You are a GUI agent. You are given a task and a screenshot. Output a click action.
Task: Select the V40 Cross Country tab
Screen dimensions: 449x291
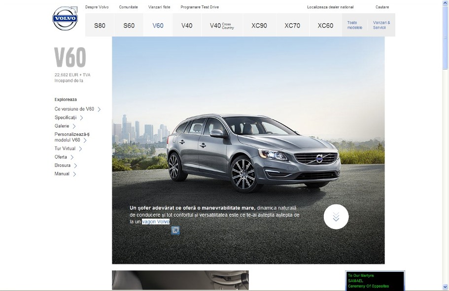pyautogui.click(x=222, y=25)
